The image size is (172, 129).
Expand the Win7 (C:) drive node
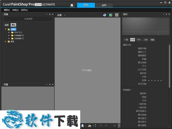click(x=9, y=32)
